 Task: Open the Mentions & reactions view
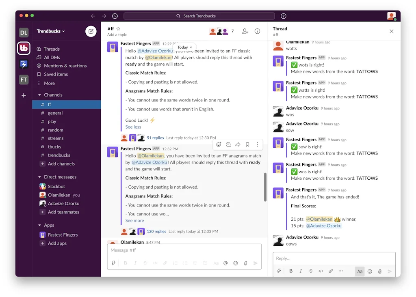tap(66, 65)
